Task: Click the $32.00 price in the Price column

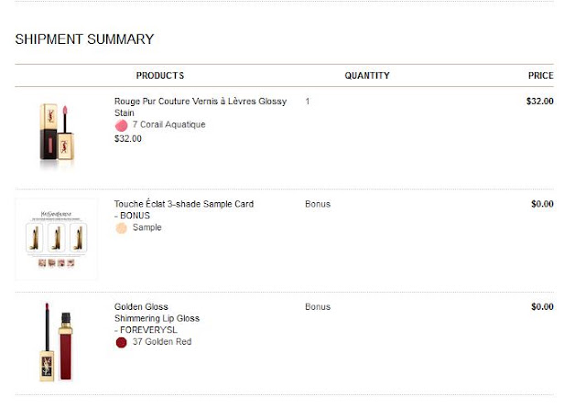Action: click(x=539, y=101)
